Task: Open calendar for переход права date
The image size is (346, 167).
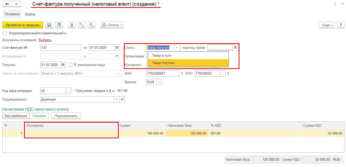Action: tap(235, 47)
